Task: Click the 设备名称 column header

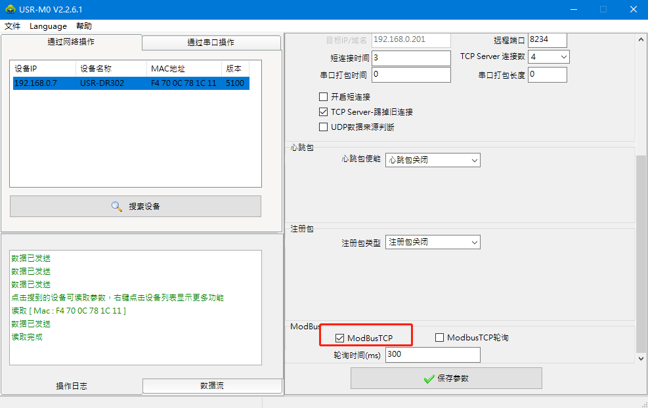Action: (x=111, y=69)
